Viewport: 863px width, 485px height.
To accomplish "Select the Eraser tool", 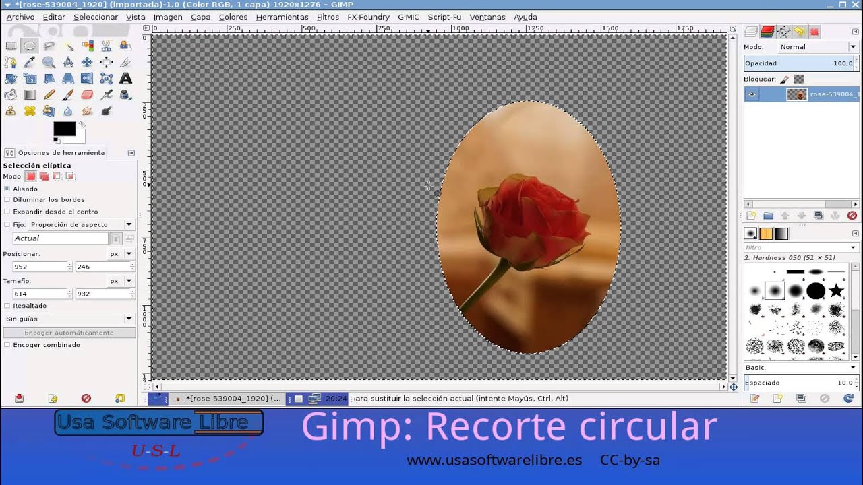I will tap(87, 95).
